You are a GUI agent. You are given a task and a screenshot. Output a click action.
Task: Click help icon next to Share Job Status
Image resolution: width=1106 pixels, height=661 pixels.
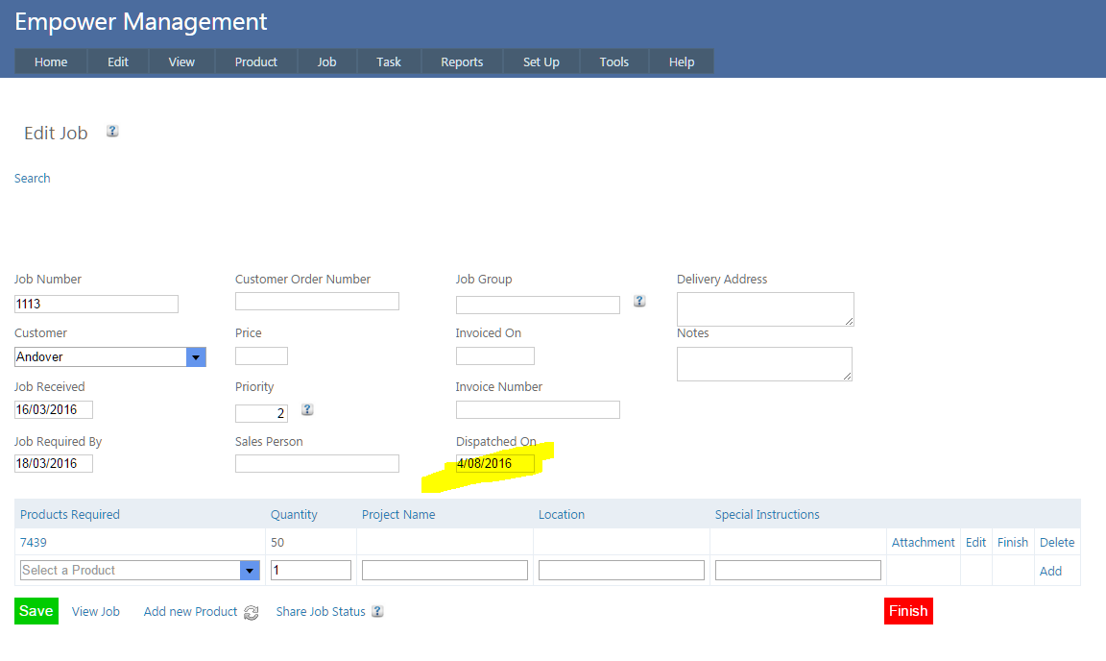click(x=377, y=611)
